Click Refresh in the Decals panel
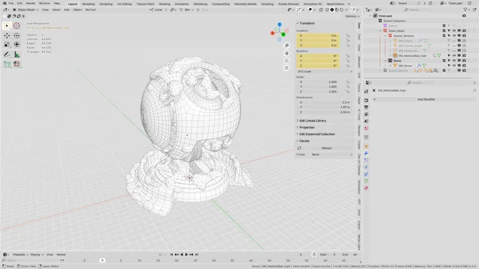 tap(326, 148)
